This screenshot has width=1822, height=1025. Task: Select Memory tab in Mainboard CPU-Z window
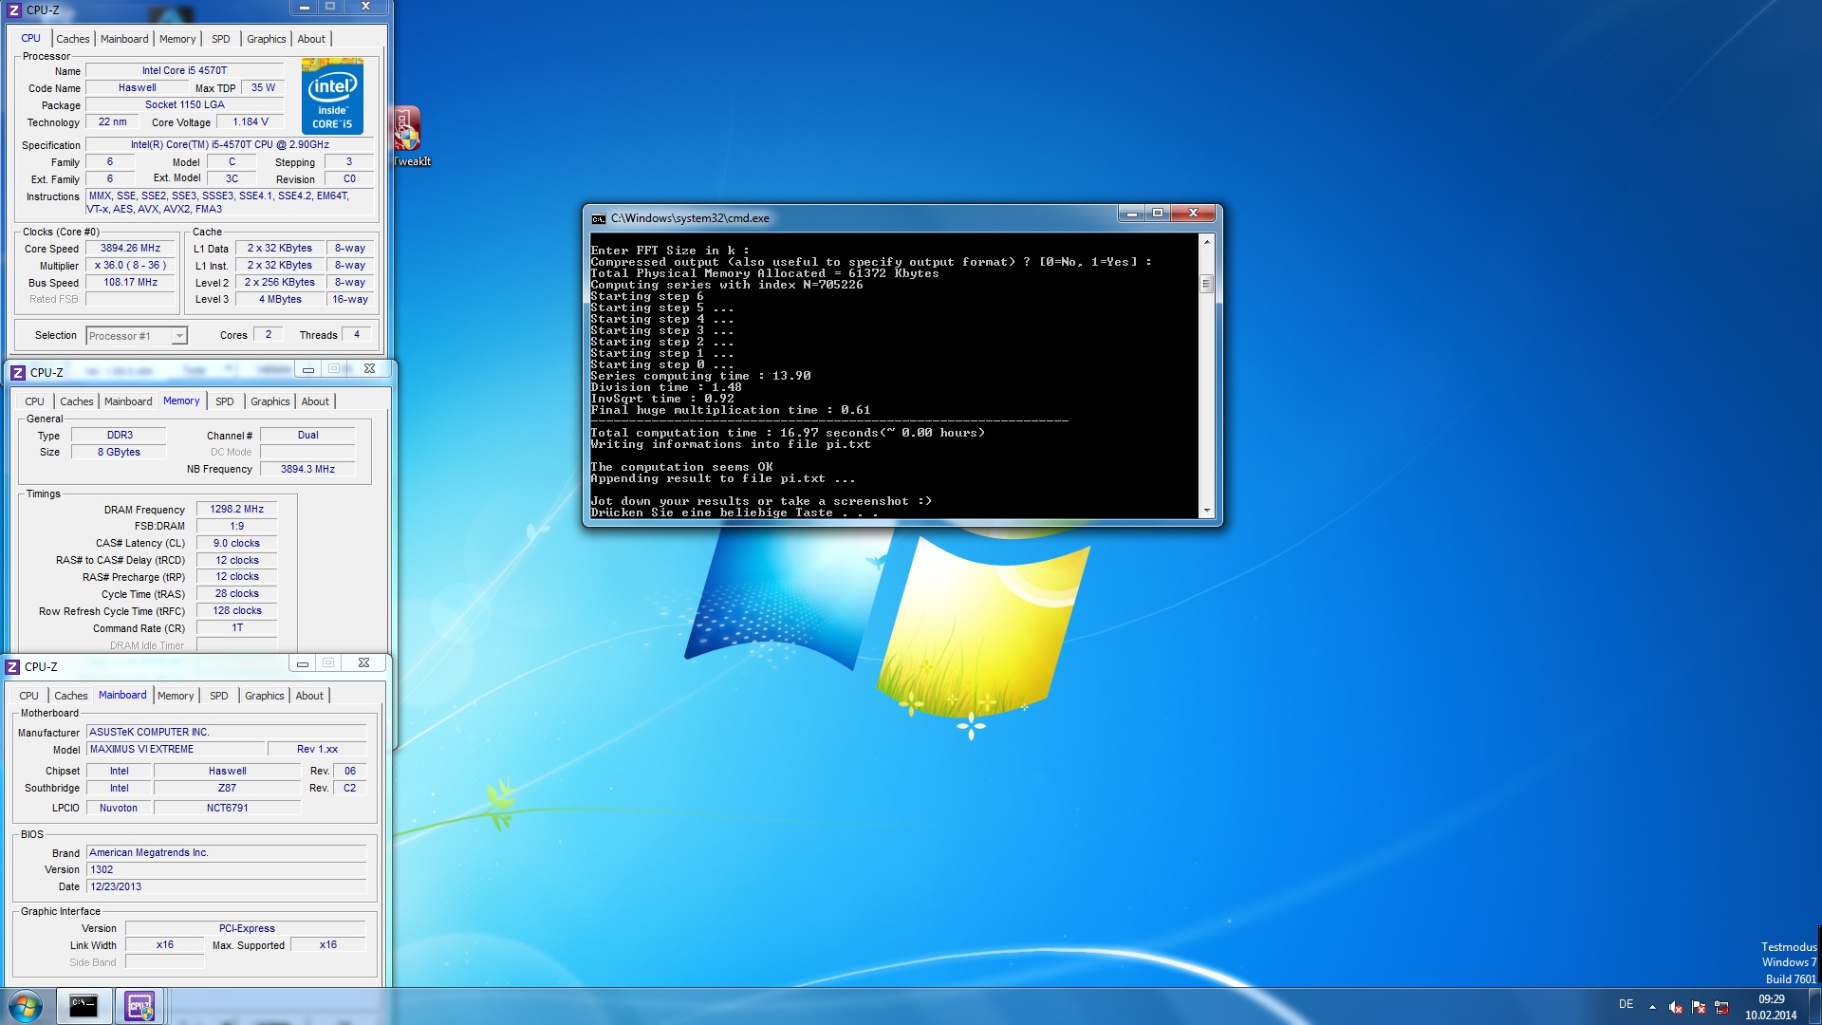(176, 696)
